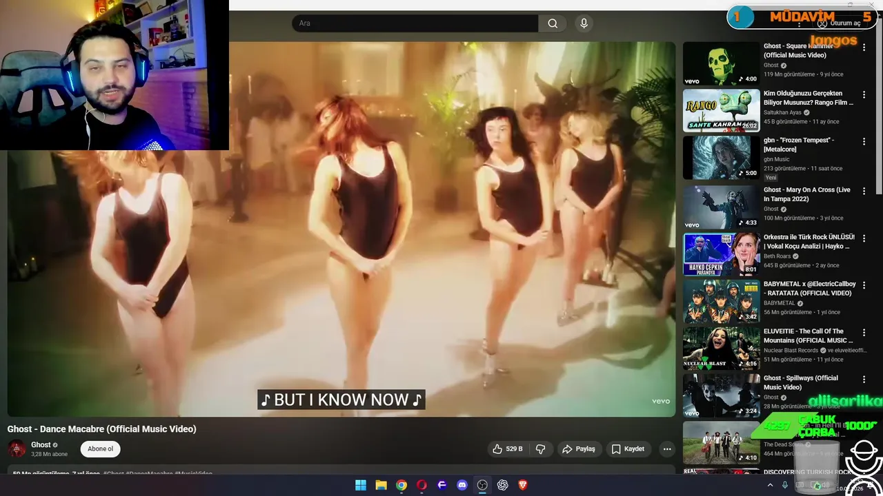Subscribe with the Abone ol button
Image resolution: width=883 pixels, height=496 pixels.
[x=100, y=449]
